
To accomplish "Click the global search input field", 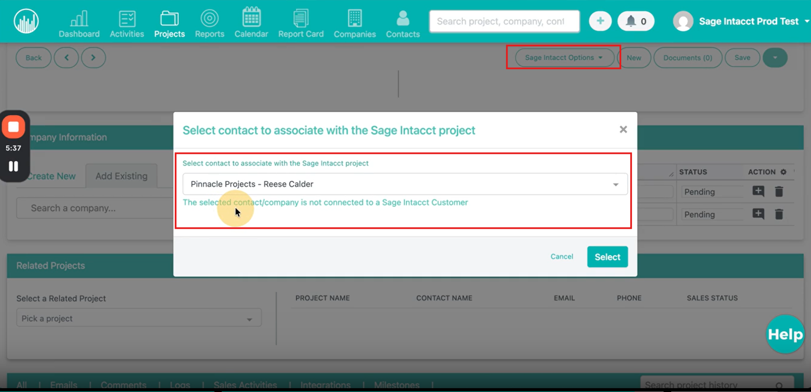I will point(504,21).
